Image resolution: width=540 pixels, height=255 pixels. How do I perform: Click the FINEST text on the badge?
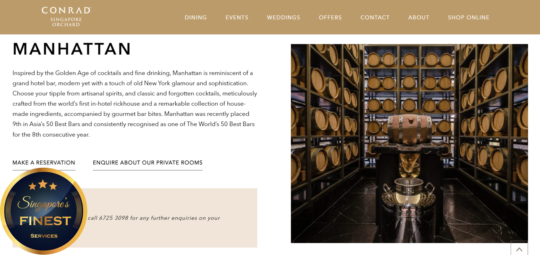click(45, 221)
